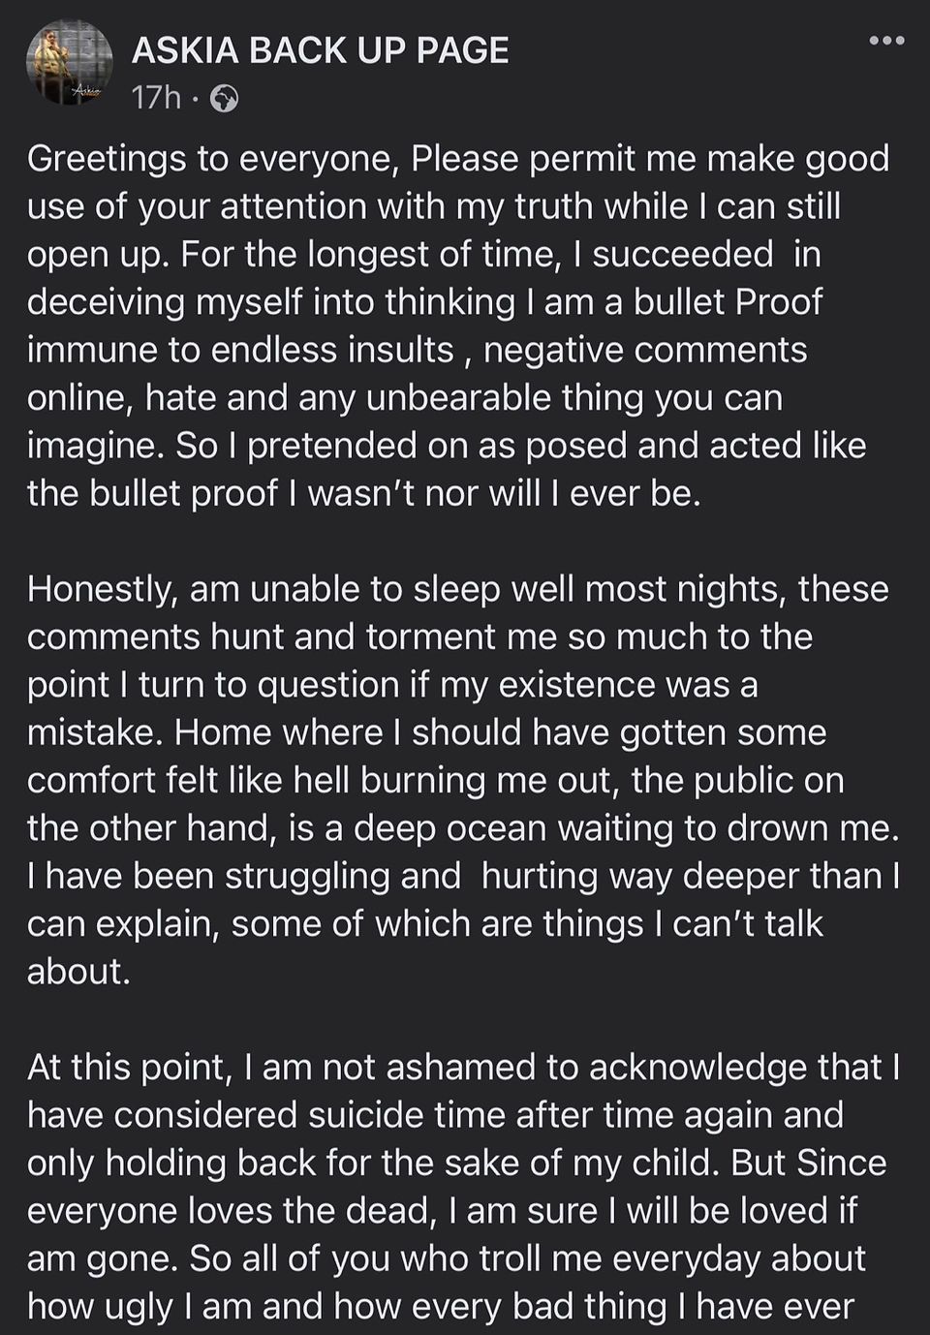Tap the paragraph starting 'Greetings to everyone'
The image size is (930, 1335).
(x=458, y=326)
